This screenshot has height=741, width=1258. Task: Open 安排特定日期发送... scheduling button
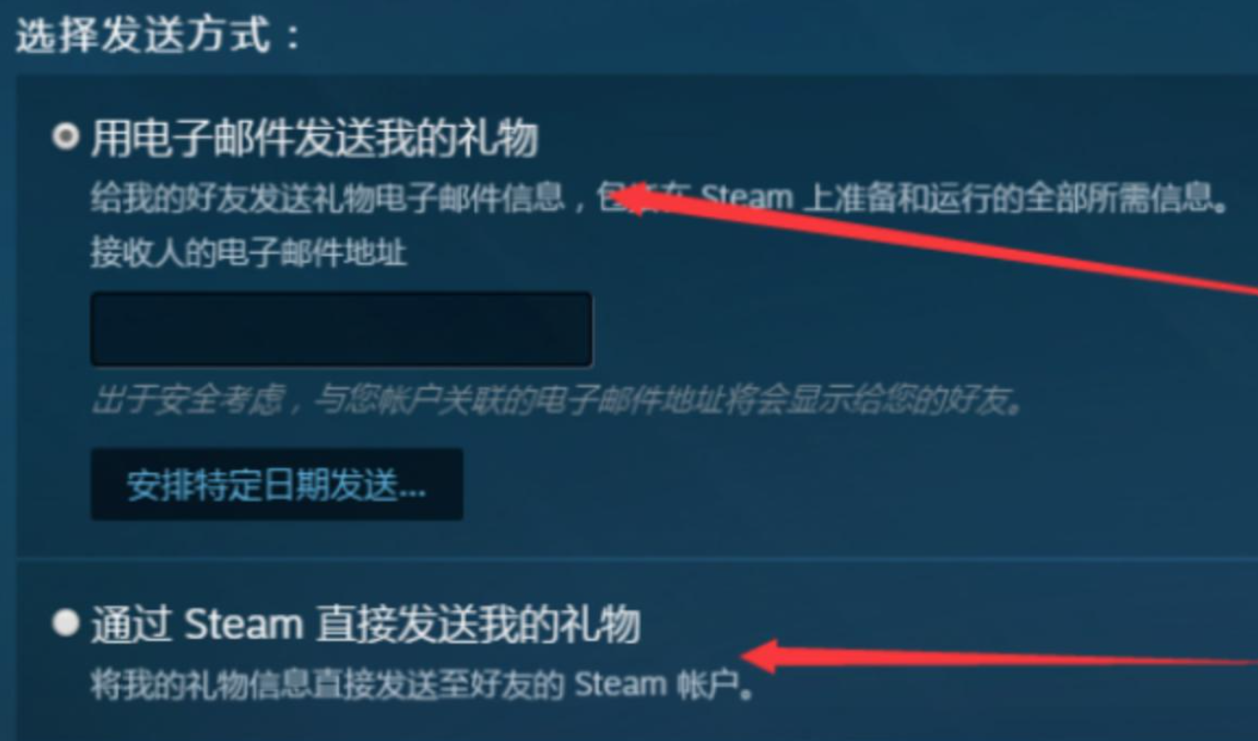277,485
